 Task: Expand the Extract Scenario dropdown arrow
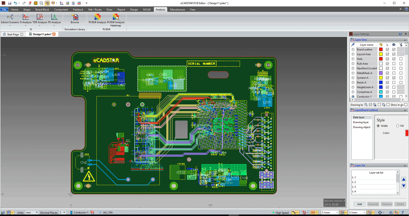[10, 26]
